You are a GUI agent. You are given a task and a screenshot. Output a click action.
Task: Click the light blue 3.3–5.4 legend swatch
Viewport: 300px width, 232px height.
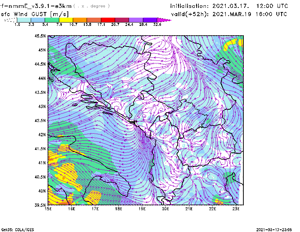tap(38, 20)
